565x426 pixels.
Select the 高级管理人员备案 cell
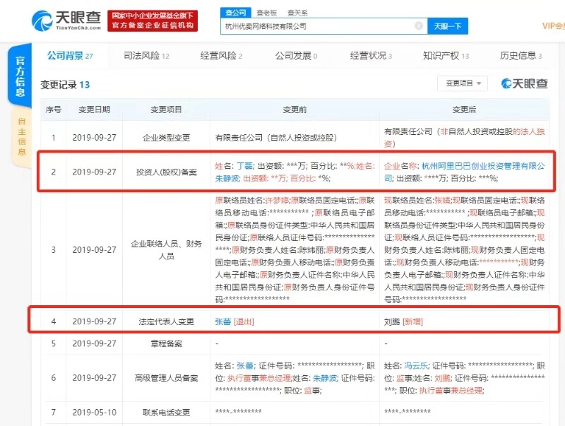pos(167,378)
